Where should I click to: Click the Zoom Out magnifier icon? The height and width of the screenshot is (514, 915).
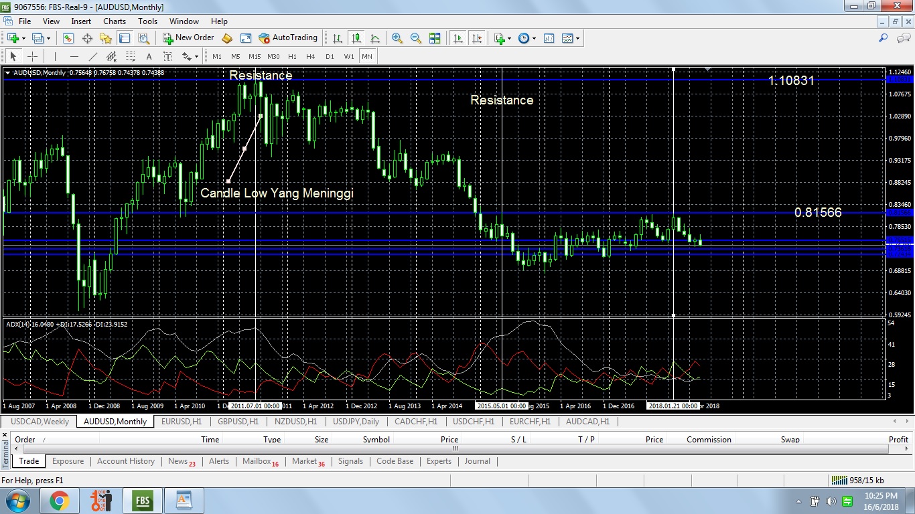[415, 38]
